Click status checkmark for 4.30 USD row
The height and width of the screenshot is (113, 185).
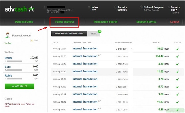(x=178, y=64)
